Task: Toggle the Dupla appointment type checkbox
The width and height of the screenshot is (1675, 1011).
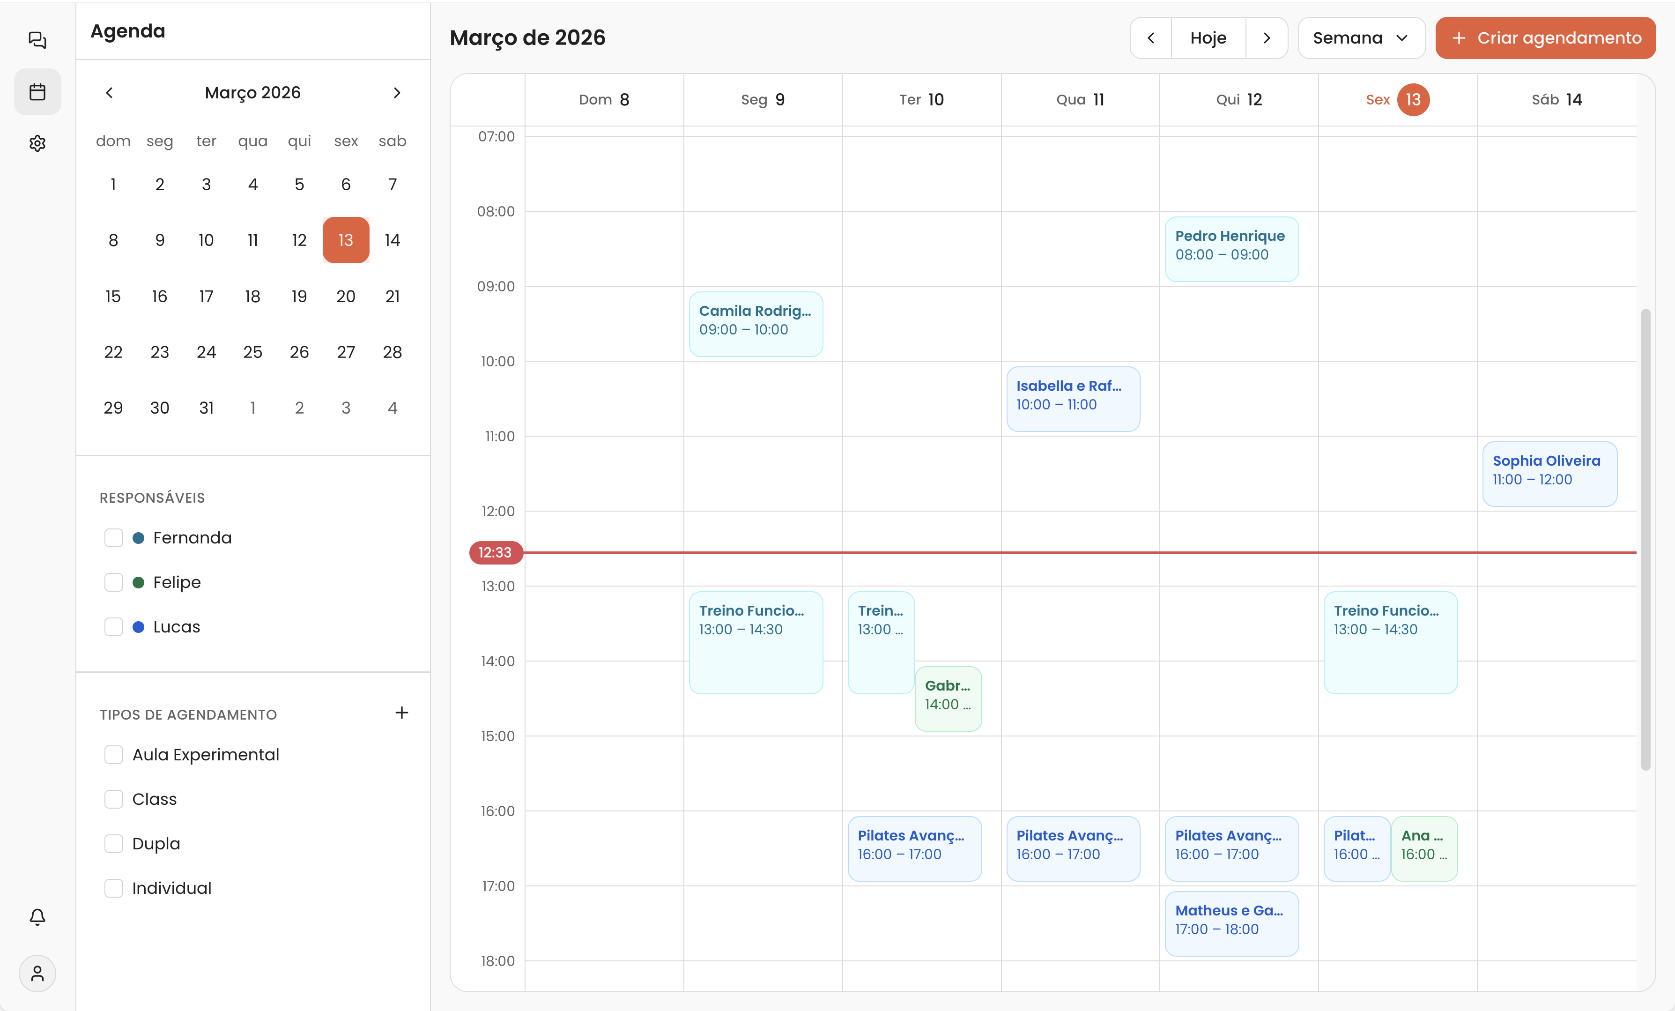Action: coord(113,844)
